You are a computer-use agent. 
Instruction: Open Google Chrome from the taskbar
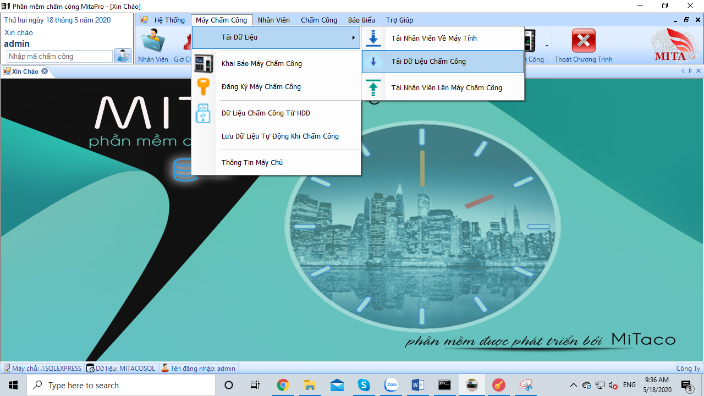(283, 385)
